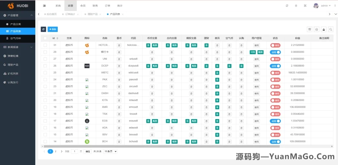Click the 银行卡 row flame icon

coord(87,52)
